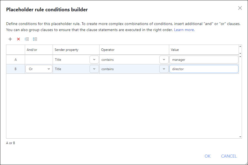This screenshot has height=165, width=248.
Task: Open the contains operator dropdown in row B
Action: [164, 69]
